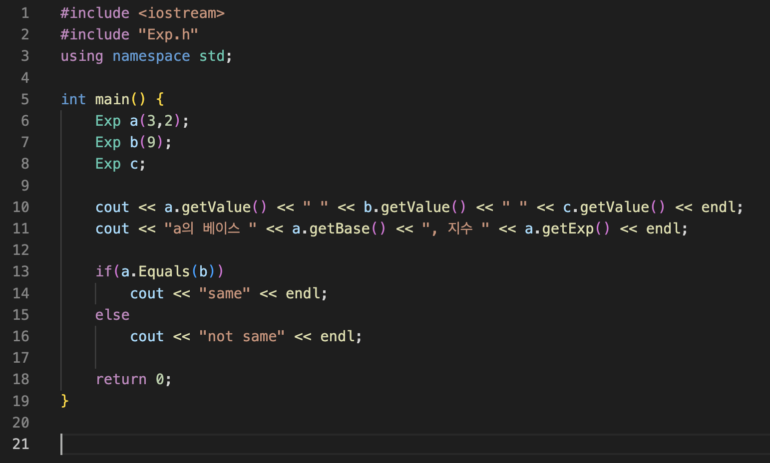Viewport: 770px width, 463px height.
Task: Click 'endl' at end of line 16
Action: coord(337,336)
